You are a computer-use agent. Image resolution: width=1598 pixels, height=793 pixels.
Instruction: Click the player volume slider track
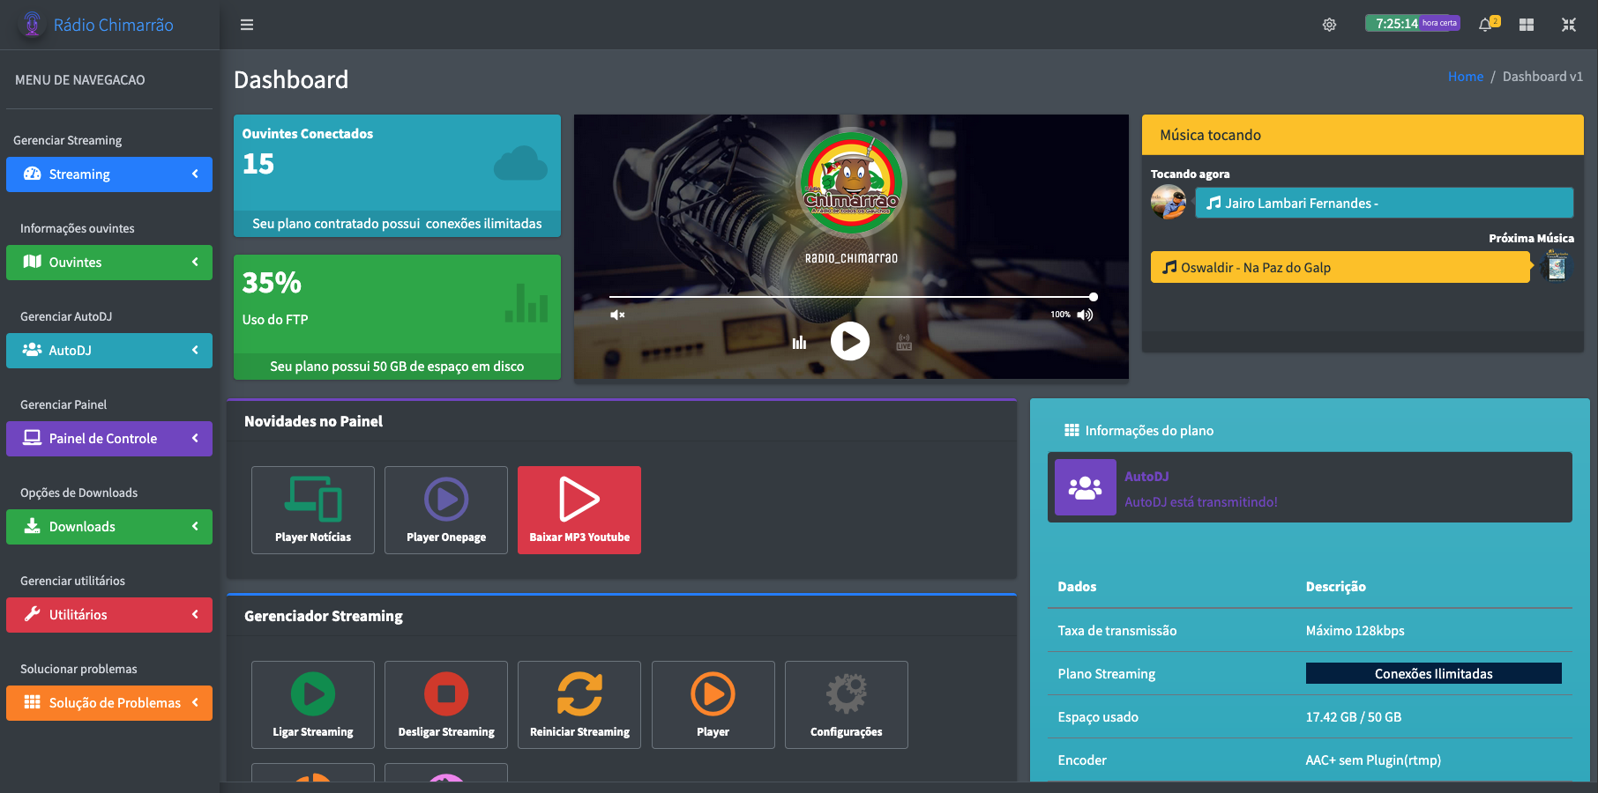[851, 297]
